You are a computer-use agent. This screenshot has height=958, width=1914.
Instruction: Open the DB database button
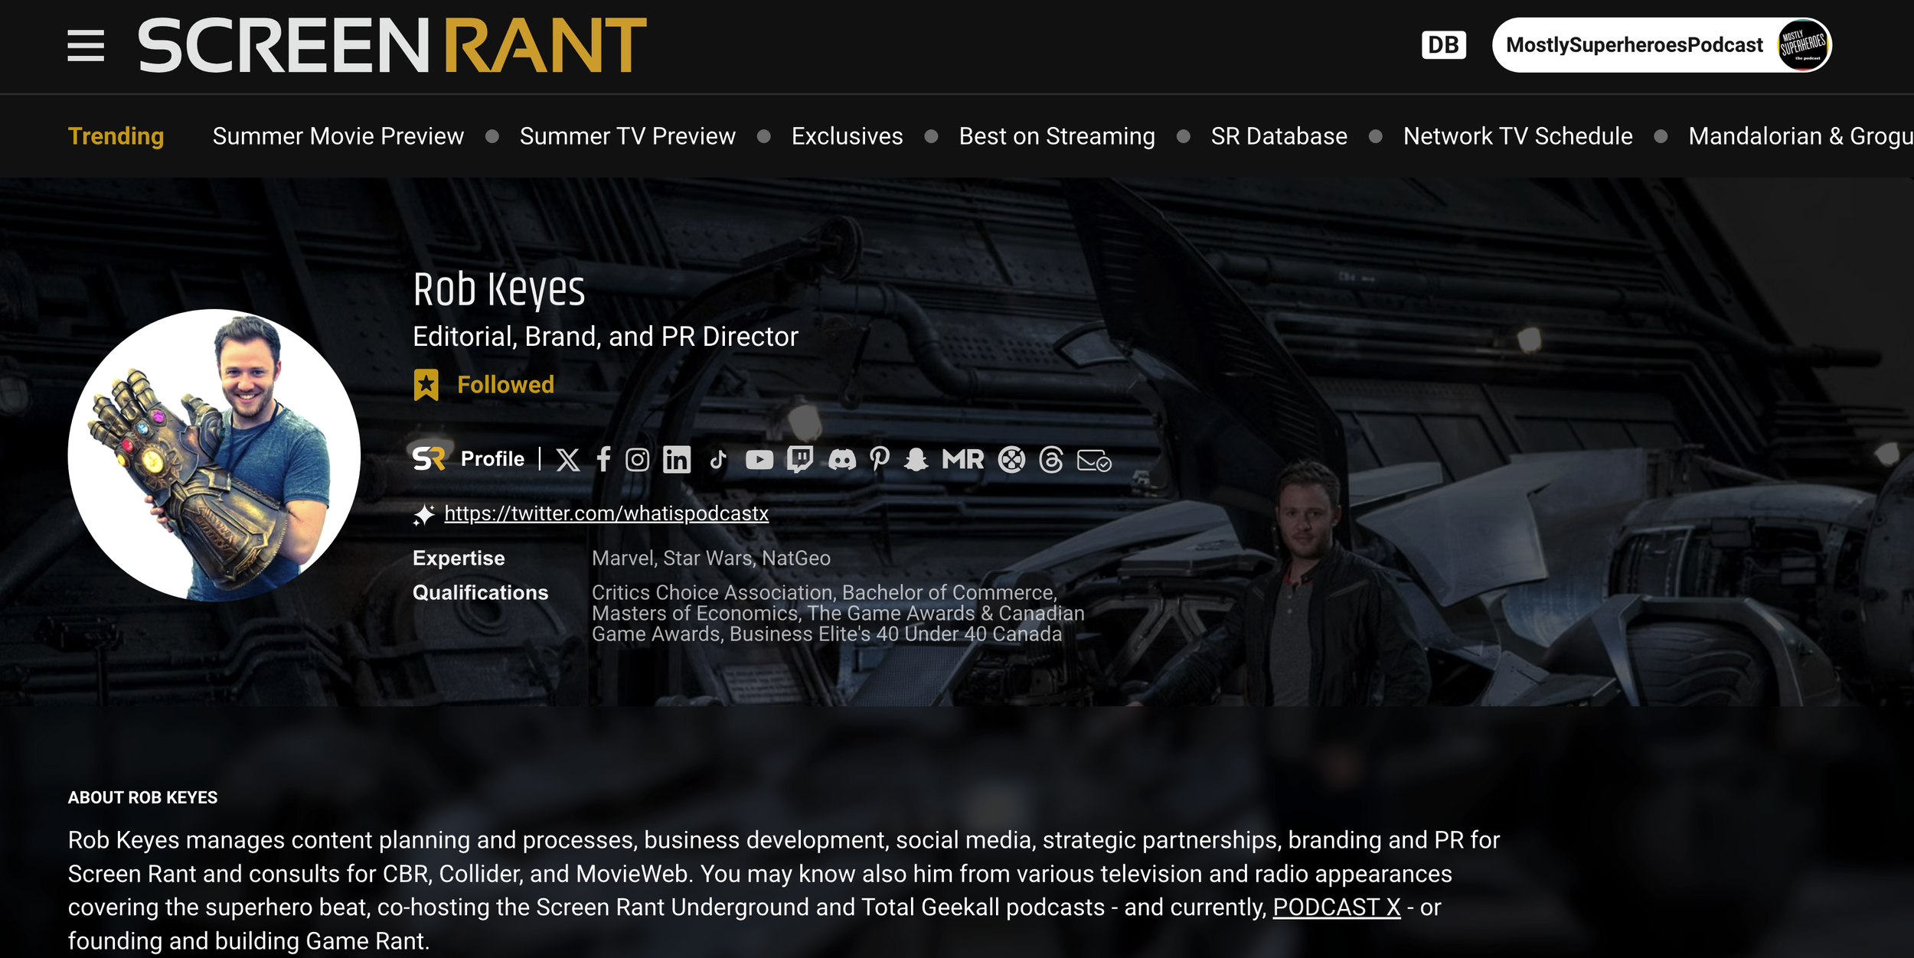point(1443,45)
